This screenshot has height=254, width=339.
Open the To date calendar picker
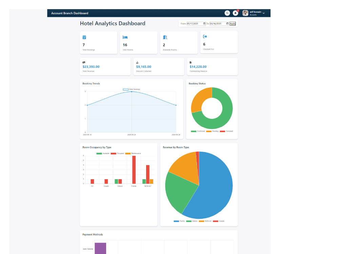pos(227,24)
